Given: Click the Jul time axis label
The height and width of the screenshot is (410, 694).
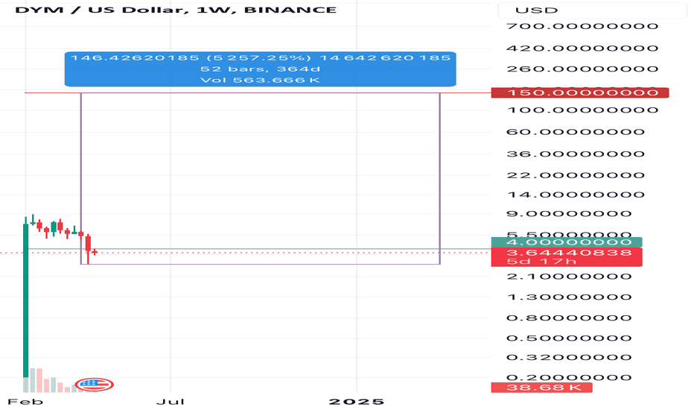Looking at the screenshot, I should [171, 402].
